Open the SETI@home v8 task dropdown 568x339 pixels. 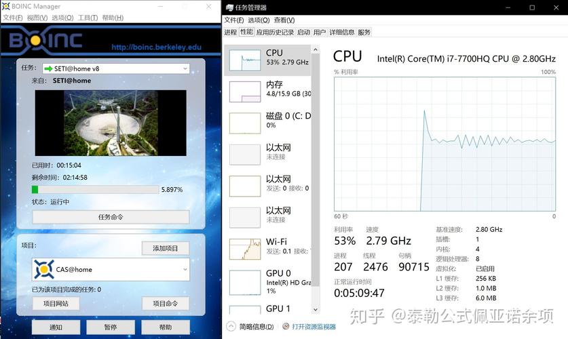click(116, 68)
